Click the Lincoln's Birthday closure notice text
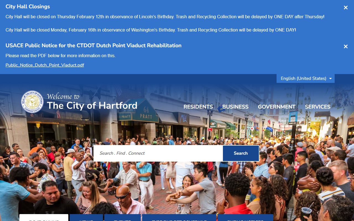 click(165, 17)
